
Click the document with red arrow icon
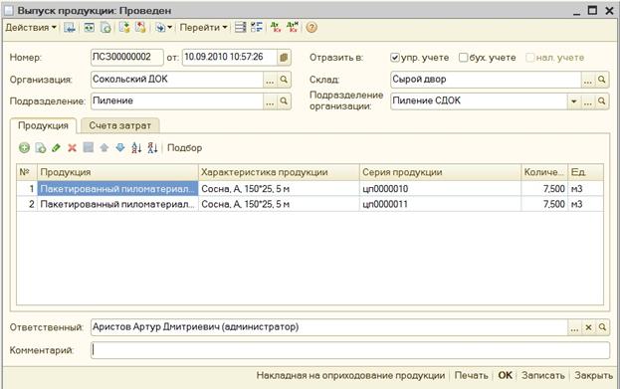(140, 28)
